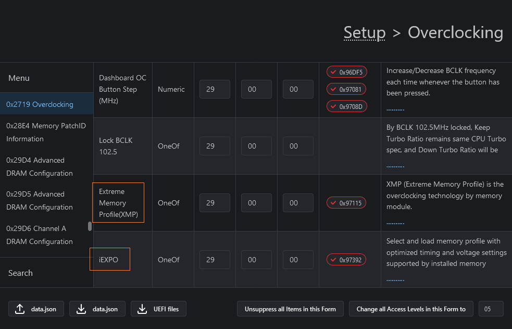The image size is (512, 329).
Task: Click checkmark on 0x96DF5 badge
Action: (333, 72)
